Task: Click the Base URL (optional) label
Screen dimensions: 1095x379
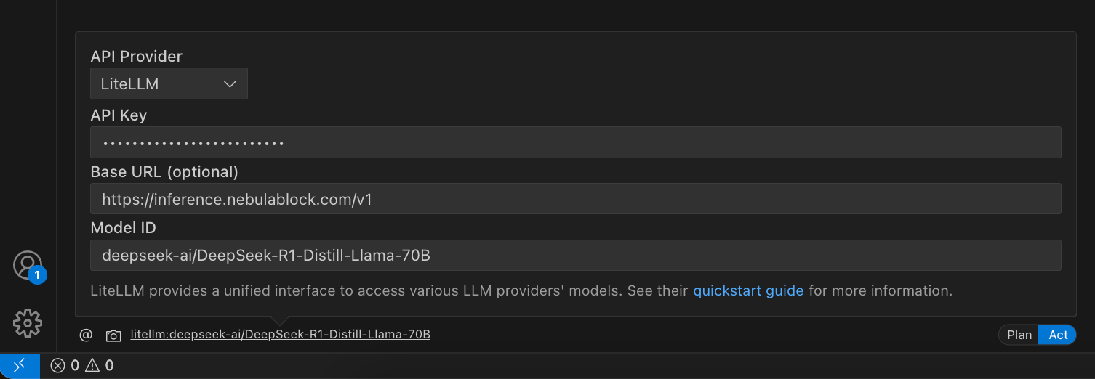Action: [164, 171]
